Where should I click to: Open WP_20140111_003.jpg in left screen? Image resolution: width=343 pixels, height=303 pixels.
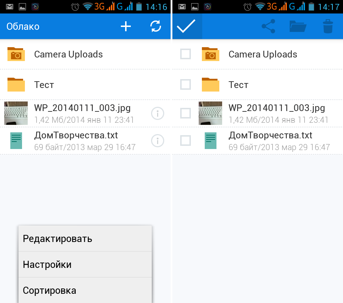click(85, 113)
